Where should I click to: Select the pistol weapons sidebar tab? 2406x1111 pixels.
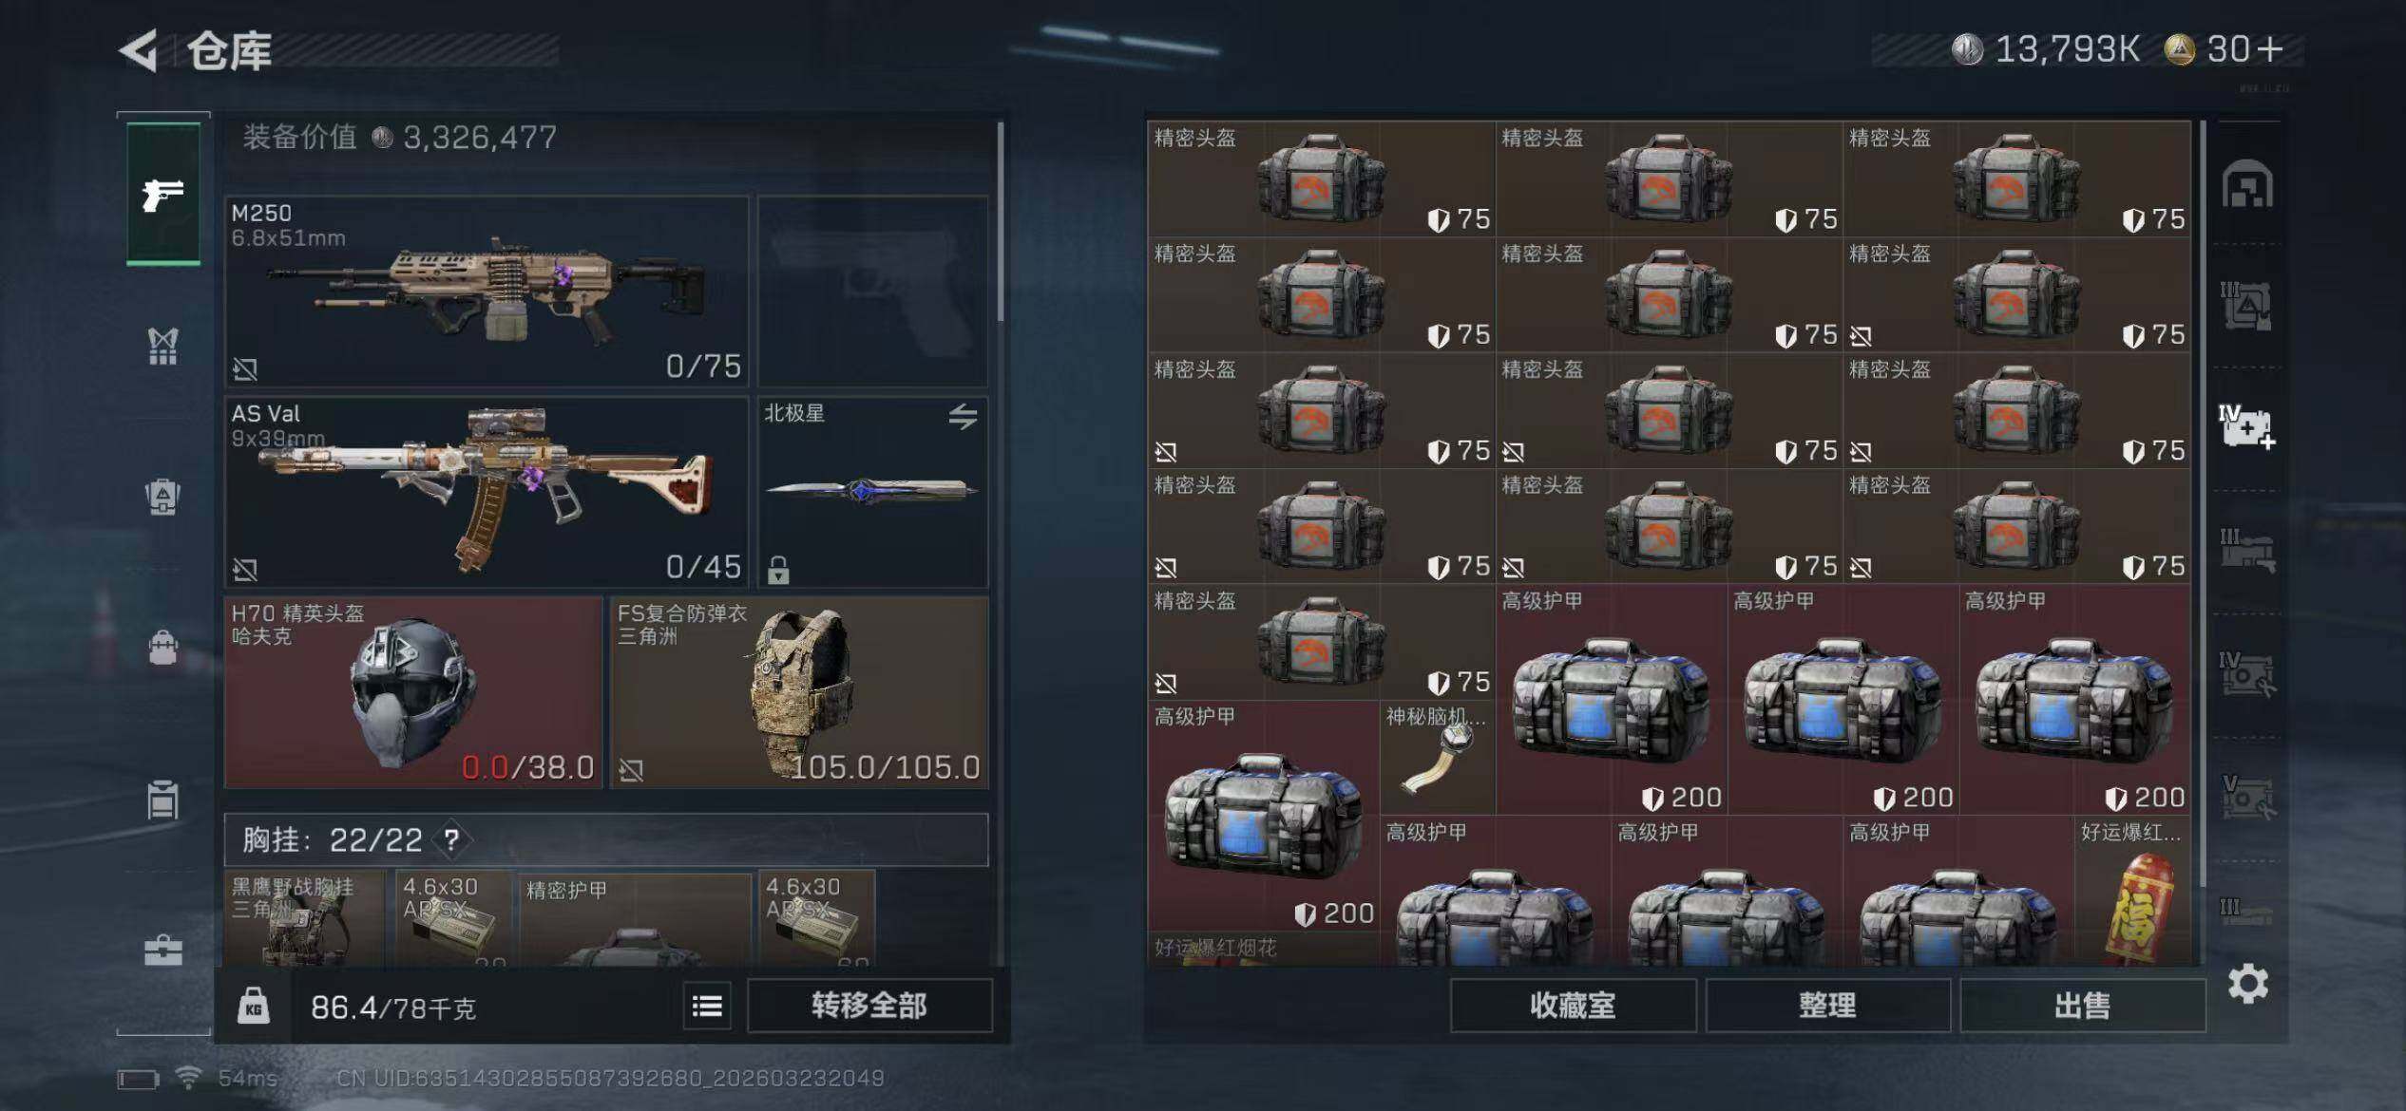pyautogui.click(x=163, y=195)
